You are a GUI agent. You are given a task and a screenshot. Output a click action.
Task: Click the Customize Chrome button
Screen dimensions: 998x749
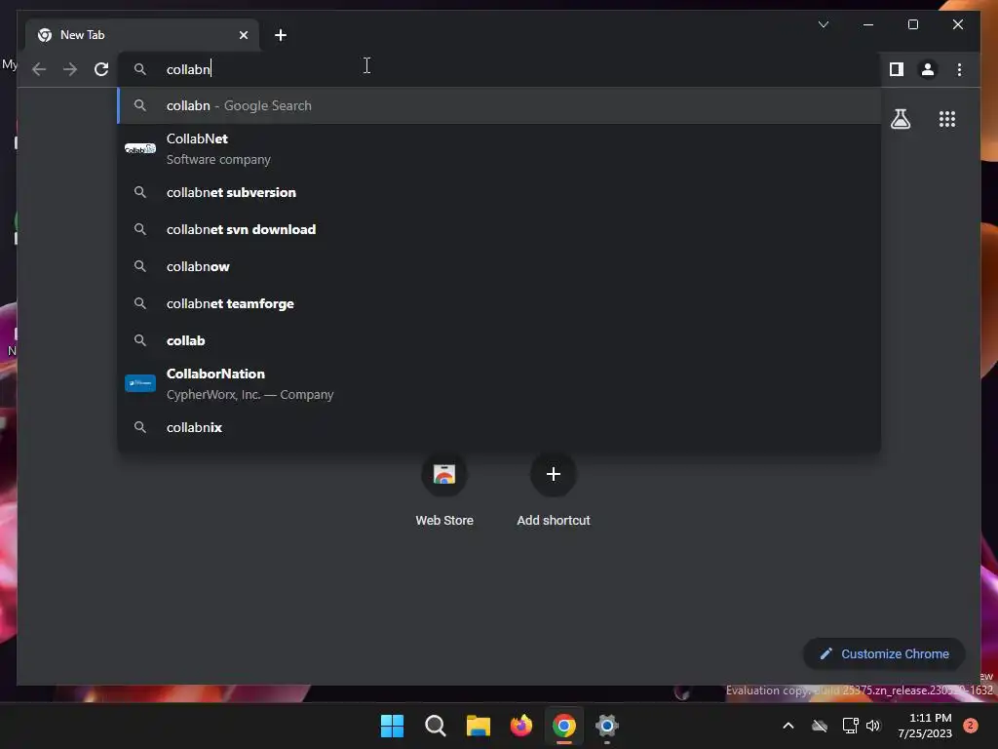point(884,654)
